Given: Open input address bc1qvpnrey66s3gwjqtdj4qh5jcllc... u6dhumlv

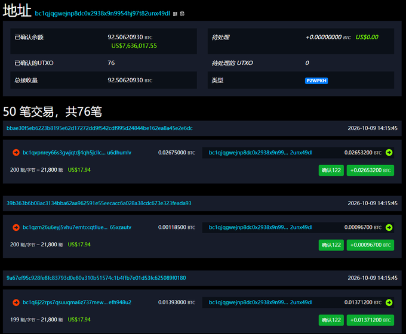Looking at the screenshot, I should click(x=77, y=153).
